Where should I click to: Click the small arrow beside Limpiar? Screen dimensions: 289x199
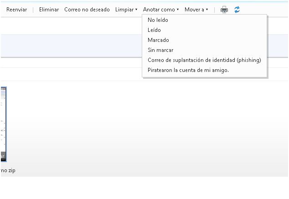point(136,10)
